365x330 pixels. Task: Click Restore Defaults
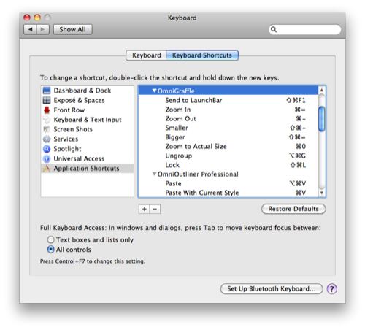coord(293,209)
